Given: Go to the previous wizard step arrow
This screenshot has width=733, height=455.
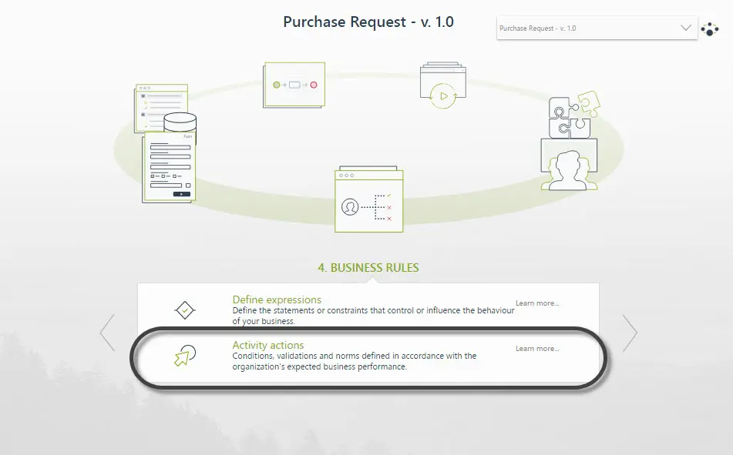Looking at the screenshot, I should click(x=107, y=333).
